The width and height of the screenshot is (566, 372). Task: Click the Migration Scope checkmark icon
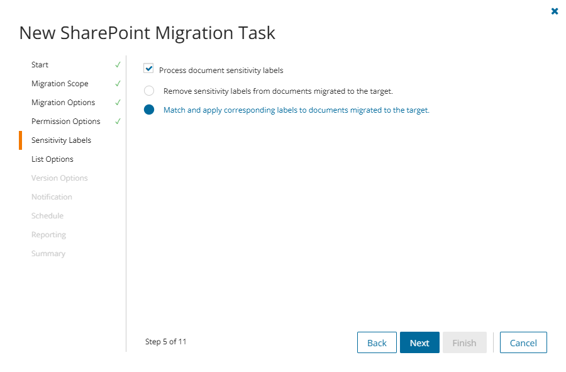coord(118,84)
